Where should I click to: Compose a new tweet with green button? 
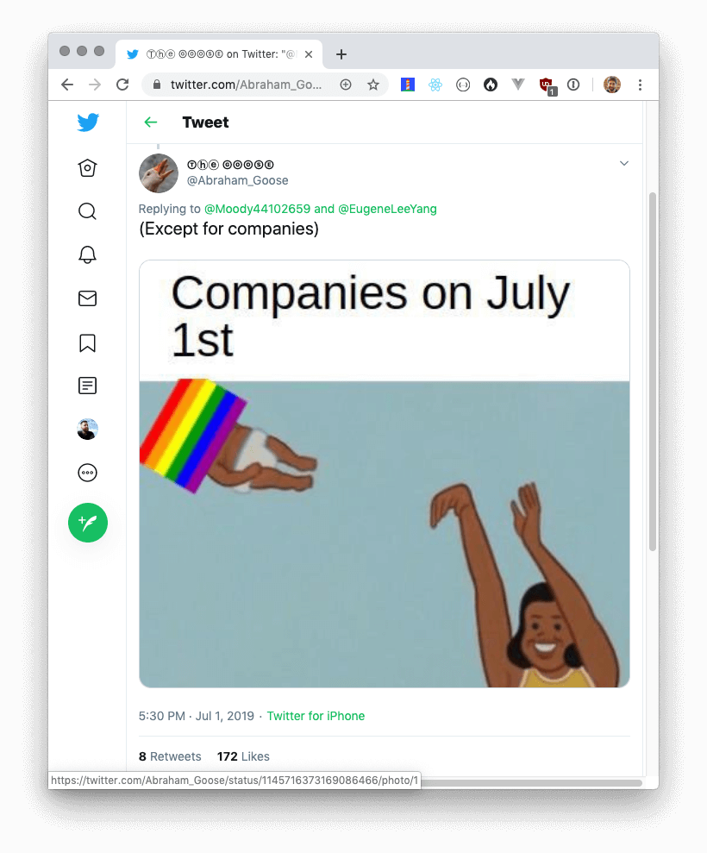(88, 523)
